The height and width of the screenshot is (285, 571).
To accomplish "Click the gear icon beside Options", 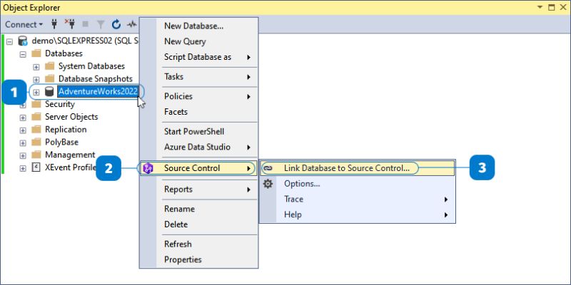I will pos(268,184).
